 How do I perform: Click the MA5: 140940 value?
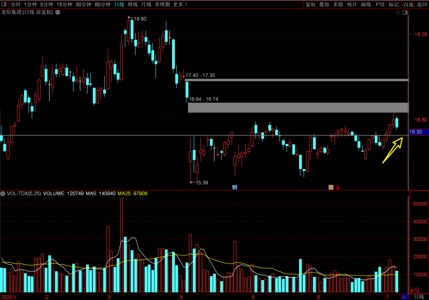(x=101, y=193)
